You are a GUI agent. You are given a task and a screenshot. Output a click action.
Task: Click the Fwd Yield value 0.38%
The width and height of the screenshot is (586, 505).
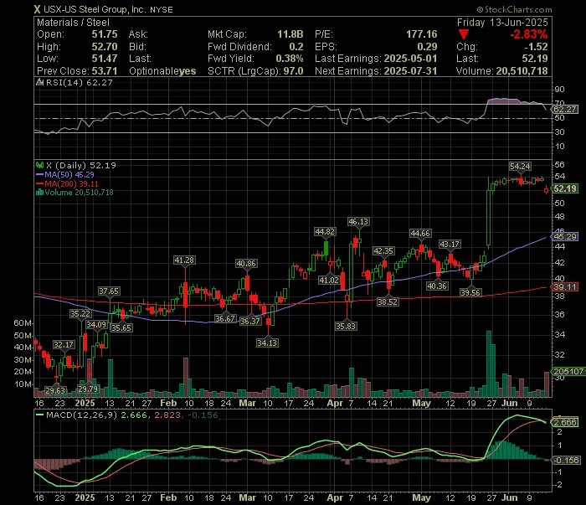(290, 59)
